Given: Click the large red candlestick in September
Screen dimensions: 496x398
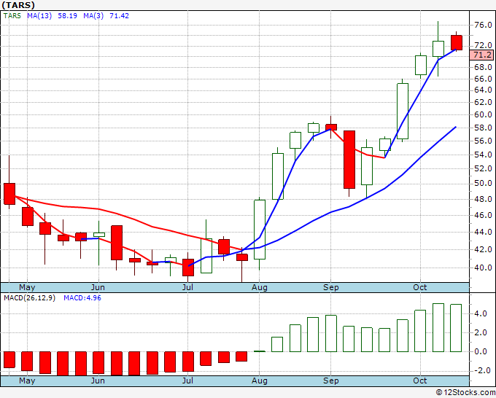Looking at the screenshot, I should coord(349,160).
